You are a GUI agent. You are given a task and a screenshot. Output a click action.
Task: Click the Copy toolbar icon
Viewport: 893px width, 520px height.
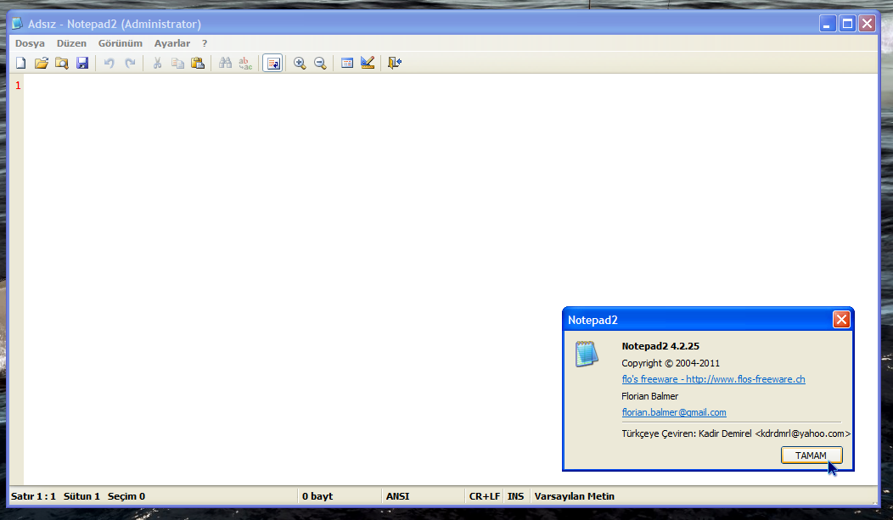(x=177, y=63)
